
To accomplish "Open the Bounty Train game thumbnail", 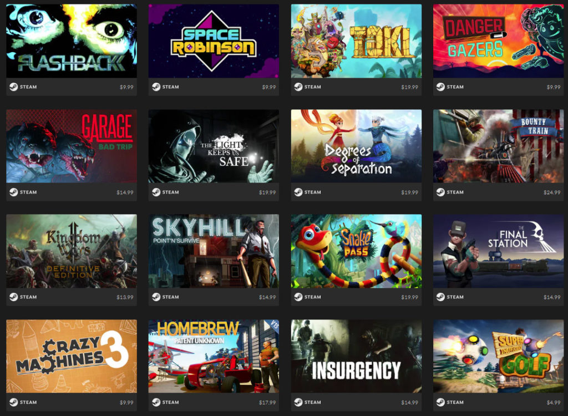I will click(x=499, y=146).
